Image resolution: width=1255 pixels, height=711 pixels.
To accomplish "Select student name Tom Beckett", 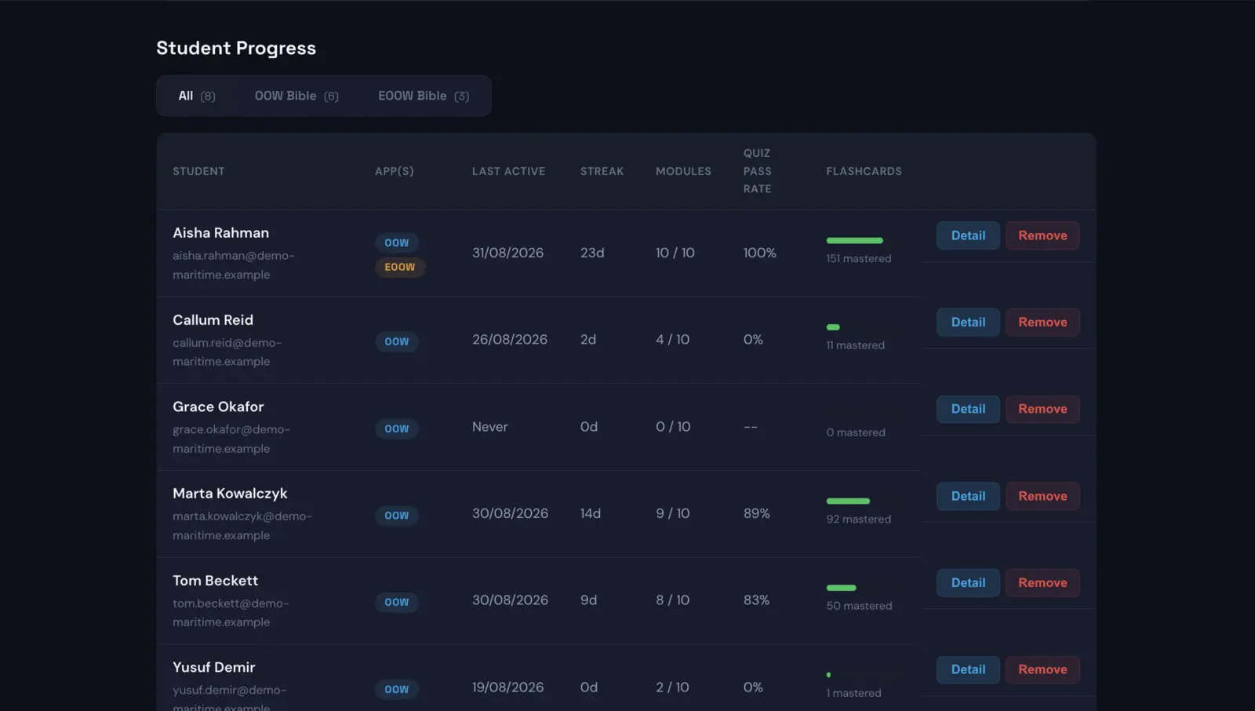I will pyautogui.click(x=215, y=581).
